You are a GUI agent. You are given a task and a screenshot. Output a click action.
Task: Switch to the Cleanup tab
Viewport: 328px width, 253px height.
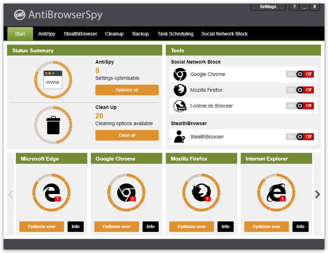tap(114, 34)
